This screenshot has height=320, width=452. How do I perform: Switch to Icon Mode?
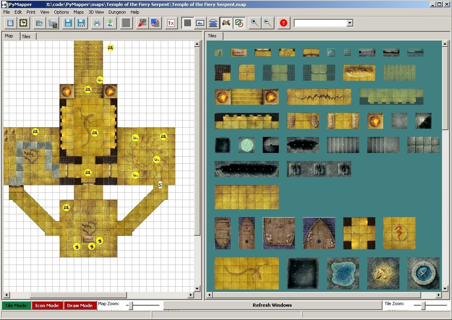point(47,305)
